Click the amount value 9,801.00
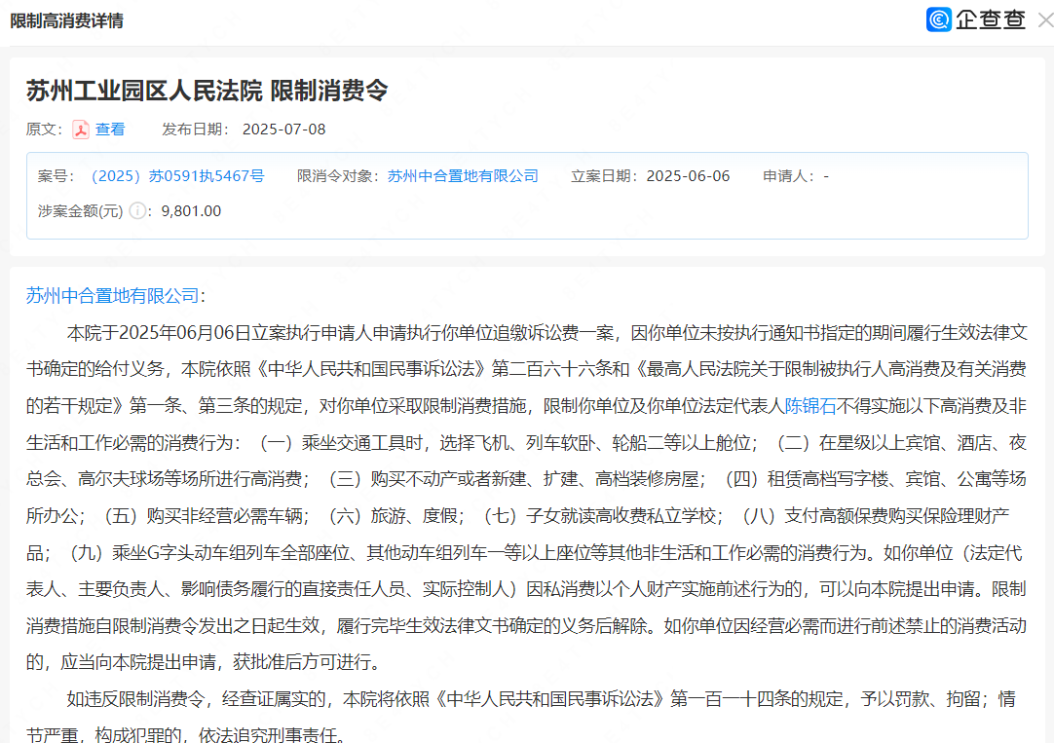Screen dimensions: 1054x743 tap(191, 210)
